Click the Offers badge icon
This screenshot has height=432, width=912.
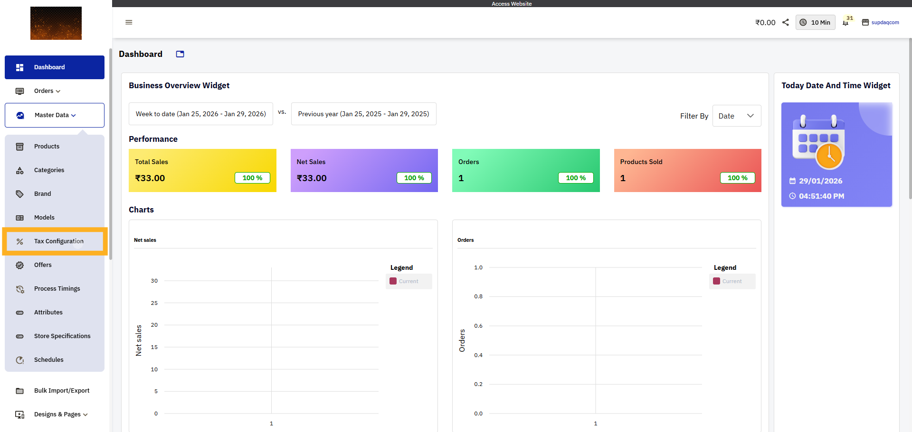[x=19, y=265]
